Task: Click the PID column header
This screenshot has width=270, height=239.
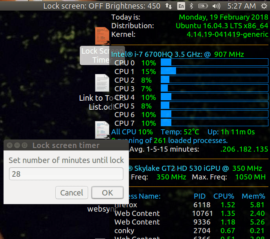Action: (200, 196)
